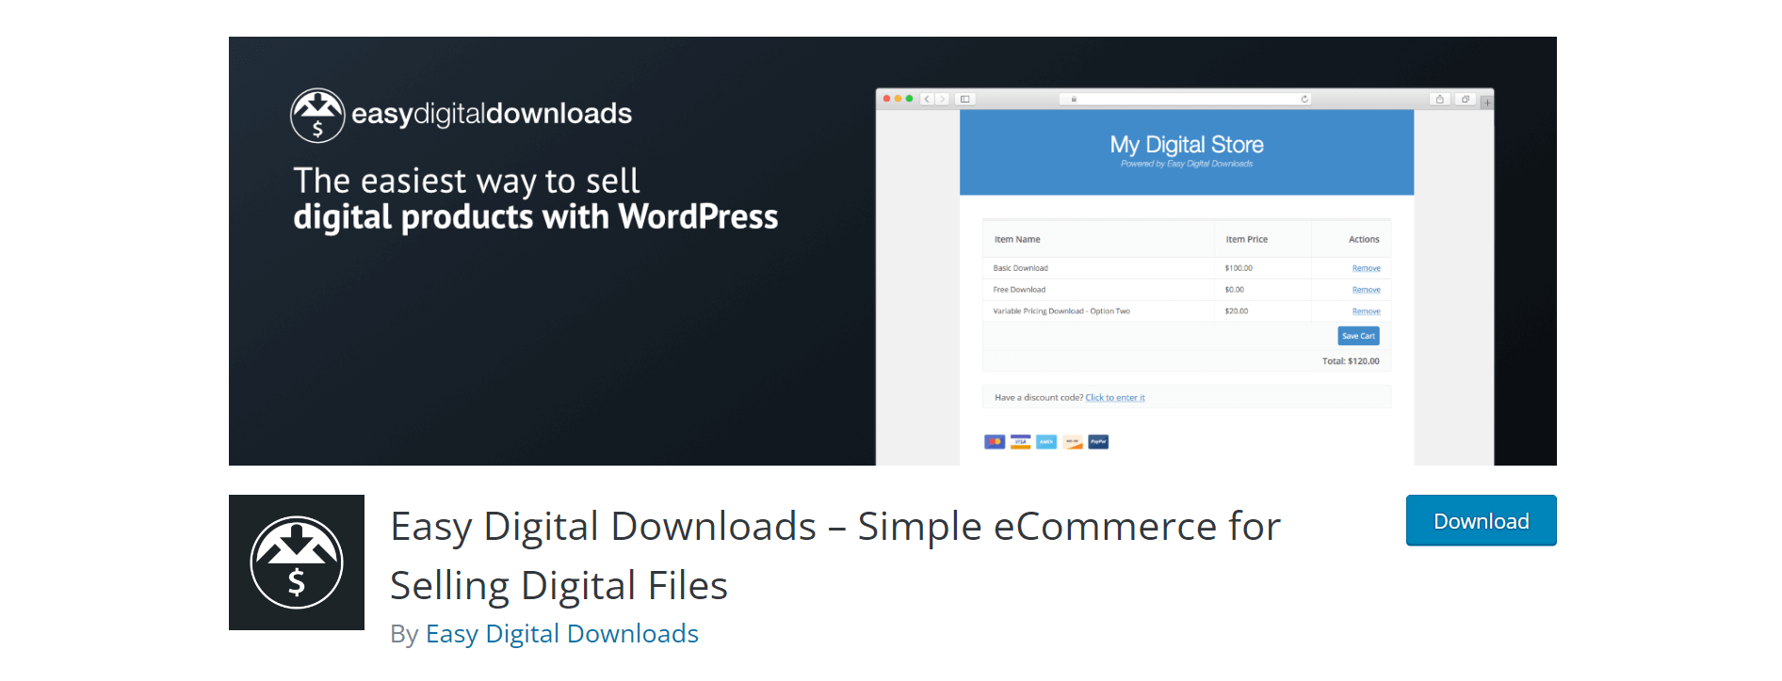Click the "Item Name" column header
The height and width of the screenshot is (681, 1782).
point(1017,240)
